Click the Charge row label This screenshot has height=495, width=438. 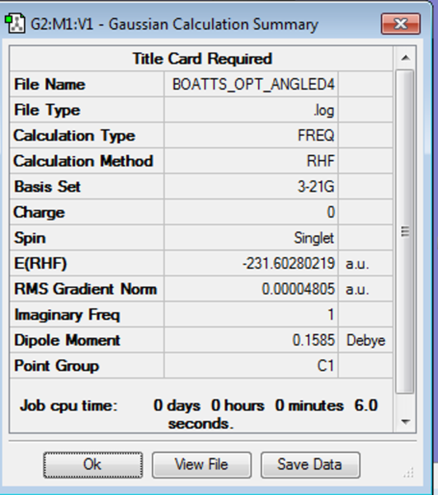(40, 213)
